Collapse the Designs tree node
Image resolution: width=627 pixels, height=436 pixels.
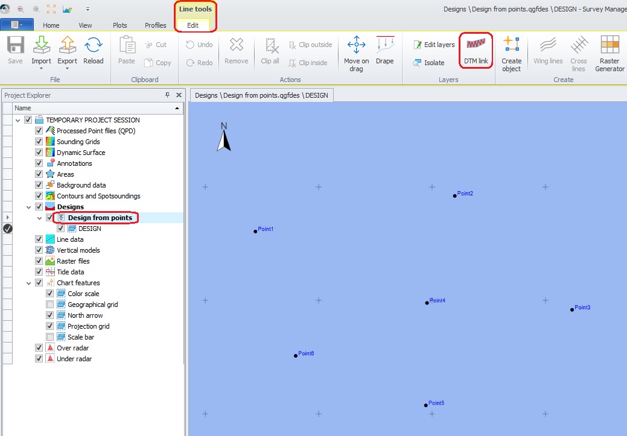[28, 207]
